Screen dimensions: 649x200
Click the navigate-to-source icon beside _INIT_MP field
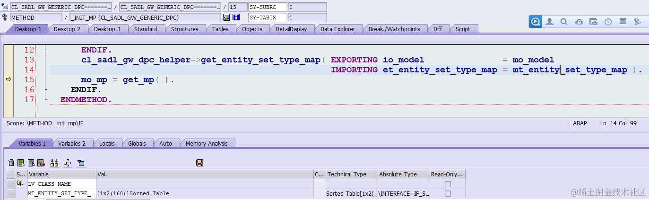(226, 17)
